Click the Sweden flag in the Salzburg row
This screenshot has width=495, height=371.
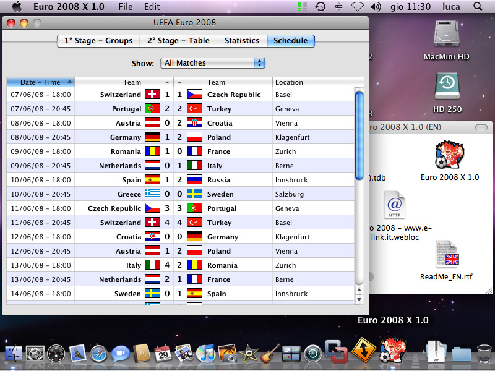click(194, 194)
